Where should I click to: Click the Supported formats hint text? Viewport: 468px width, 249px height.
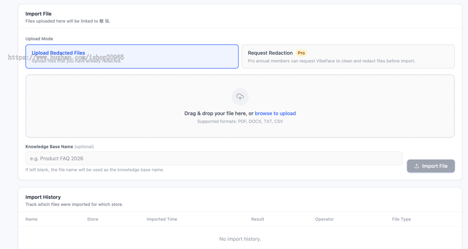point(240,121)
